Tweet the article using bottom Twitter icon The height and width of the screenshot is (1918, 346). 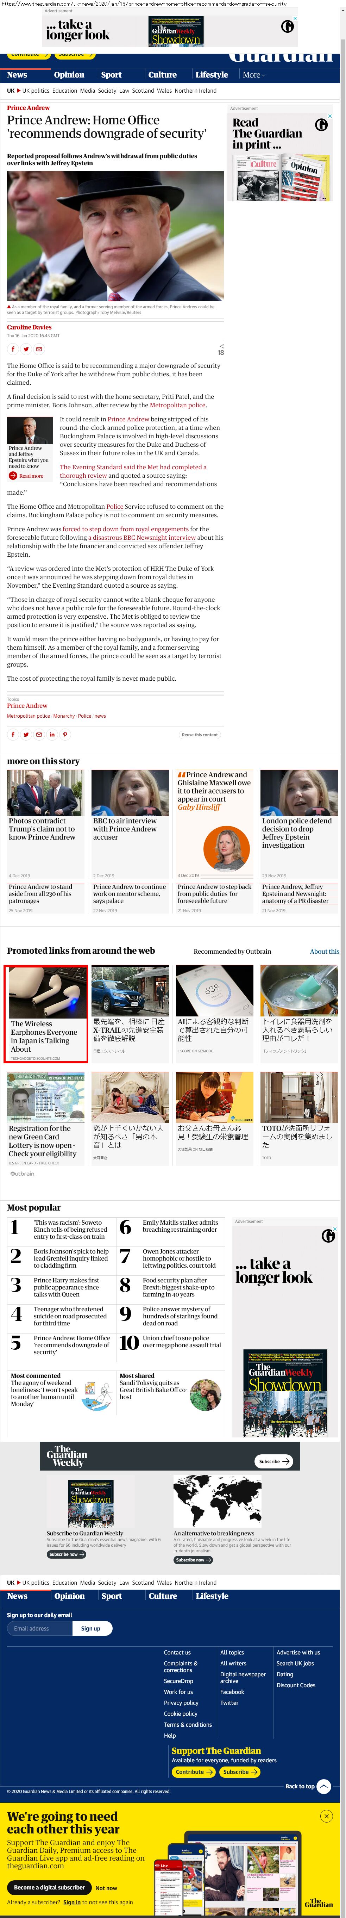click(26, 734)
